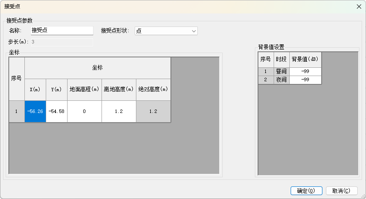
Task: Select the 昼间 period cell
Action: point(281,71)
